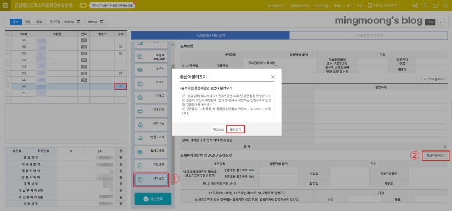Click completion icon in row code 122
Image resolution: width=452 pixels, height=211 pixels.
tap(84, 80)
